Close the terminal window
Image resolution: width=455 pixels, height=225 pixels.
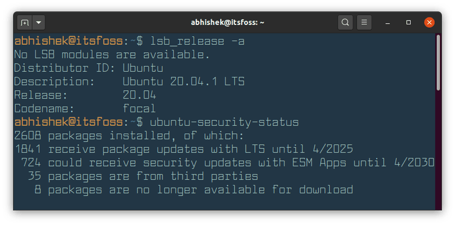coord(429,23)
